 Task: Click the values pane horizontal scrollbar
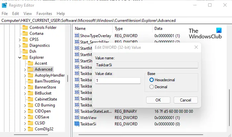pyautogui.click(x=141, y=135)
